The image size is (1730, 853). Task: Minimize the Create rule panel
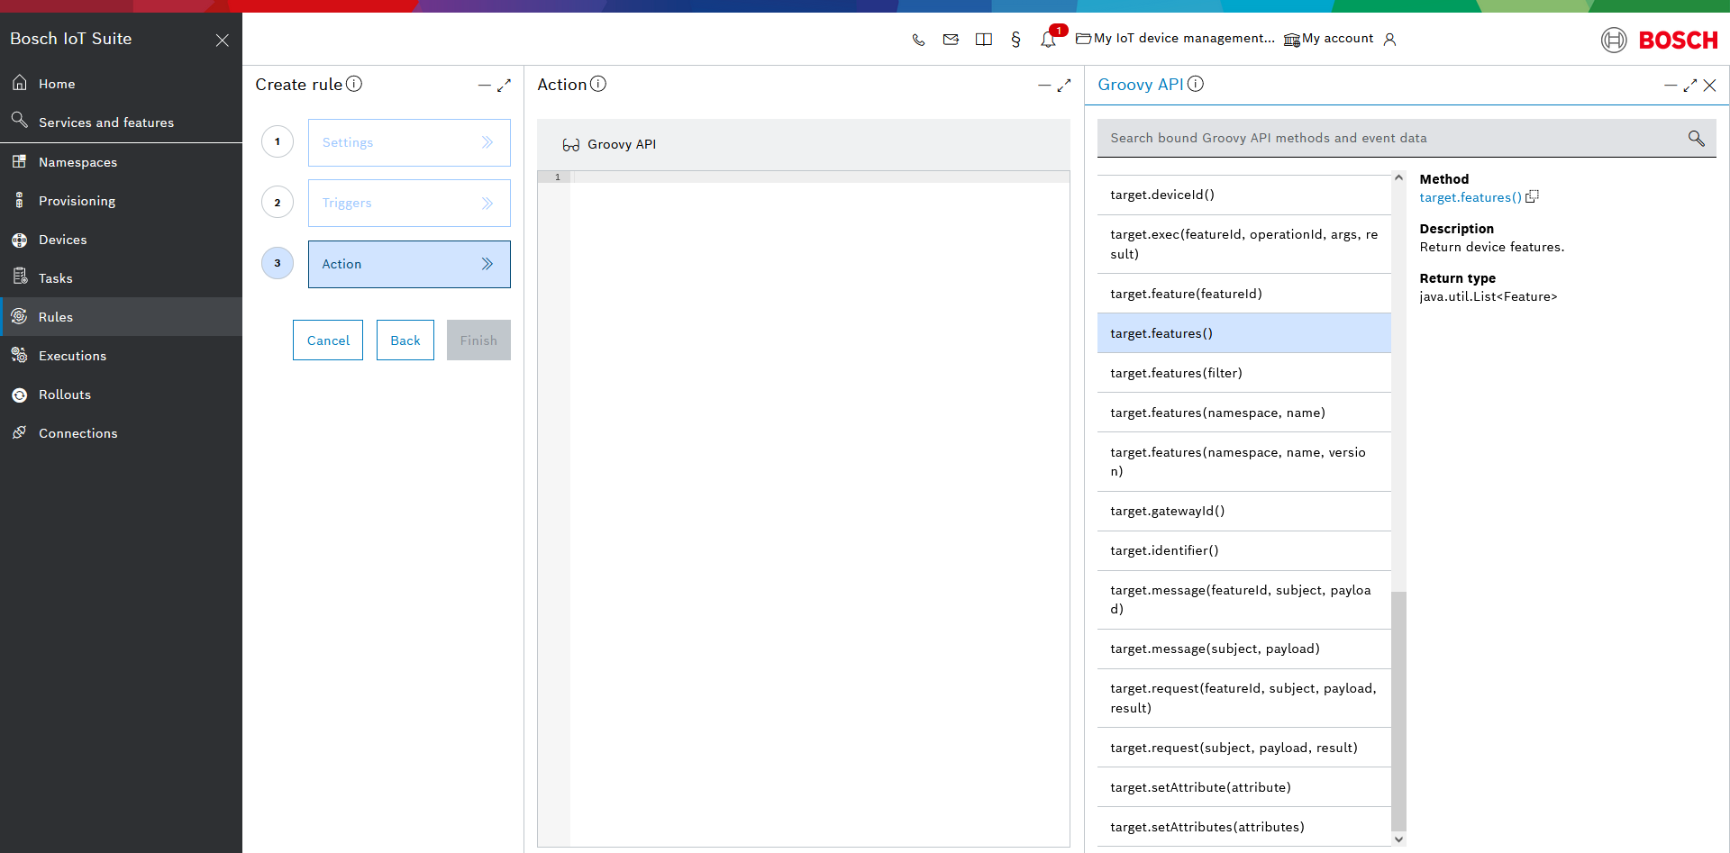click(484, 86)
